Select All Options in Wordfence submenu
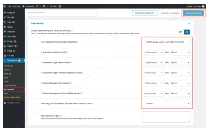 tap(9, 89)
